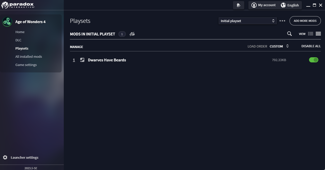Click the Launcher settings gear icon
This screenshot has height=170, width=325.
(5, 157)
